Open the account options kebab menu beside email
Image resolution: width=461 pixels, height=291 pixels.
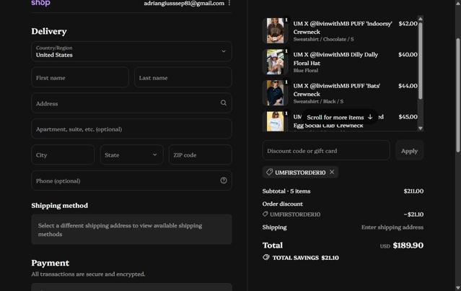click(229, 3)
